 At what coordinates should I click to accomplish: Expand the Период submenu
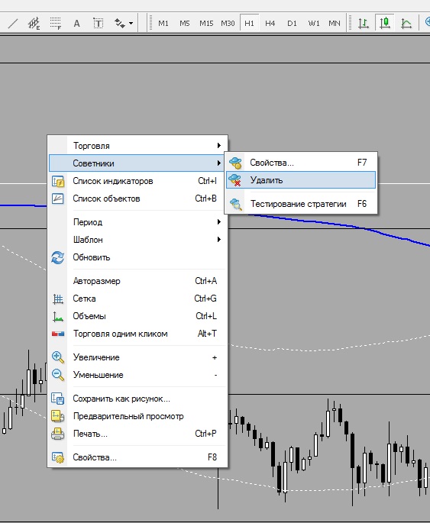coord(137,222)
